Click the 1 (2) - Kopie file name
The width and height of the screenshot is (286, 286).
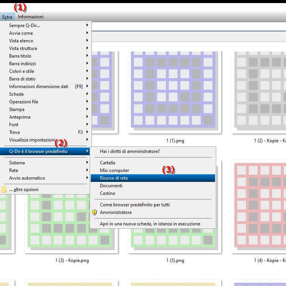[270, 141]
